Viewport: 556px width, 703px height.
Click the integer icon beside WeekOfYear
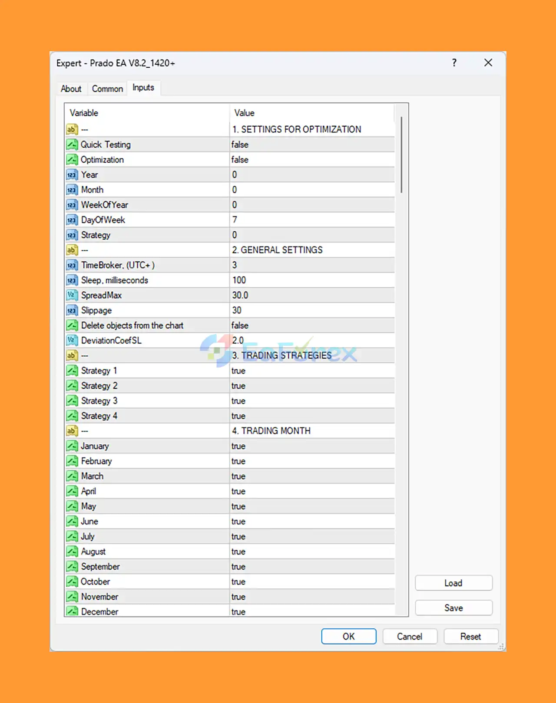pyautogui.click(x=72, y=205)
